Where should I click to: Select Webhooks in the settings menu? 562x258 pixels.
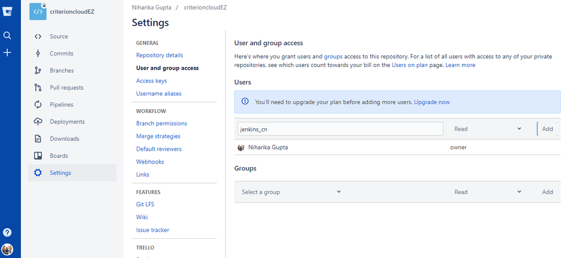(150, 162)
